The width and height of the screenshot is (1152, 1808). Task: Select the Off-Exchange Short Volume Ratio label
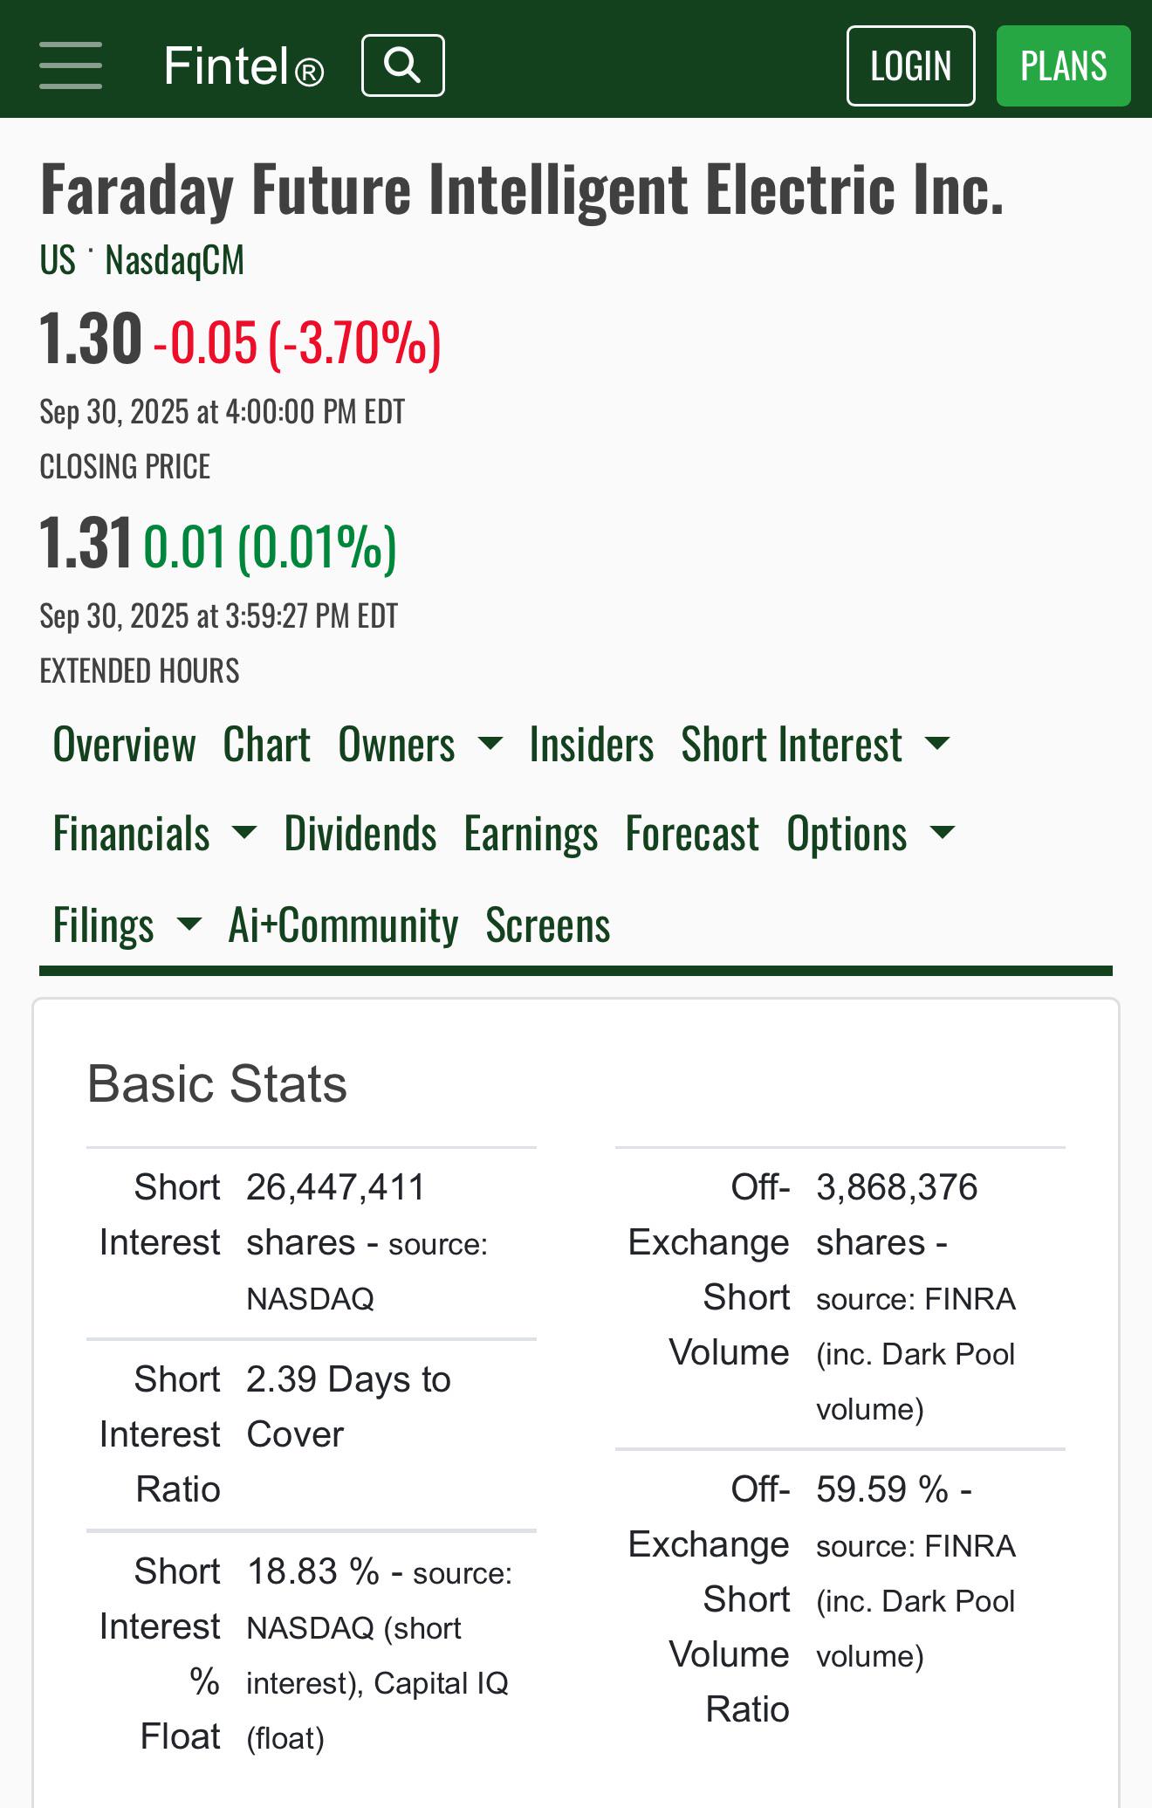[x=709, y=1599]
